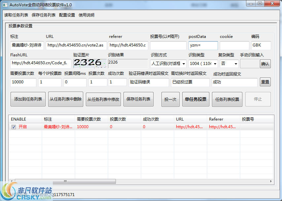Click the FlashURL input field
This screenshot has width=282, height=201.
tap(41, 64)
